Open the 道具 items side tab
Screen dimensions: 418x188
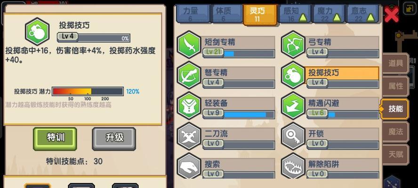[x=395, y=63]
